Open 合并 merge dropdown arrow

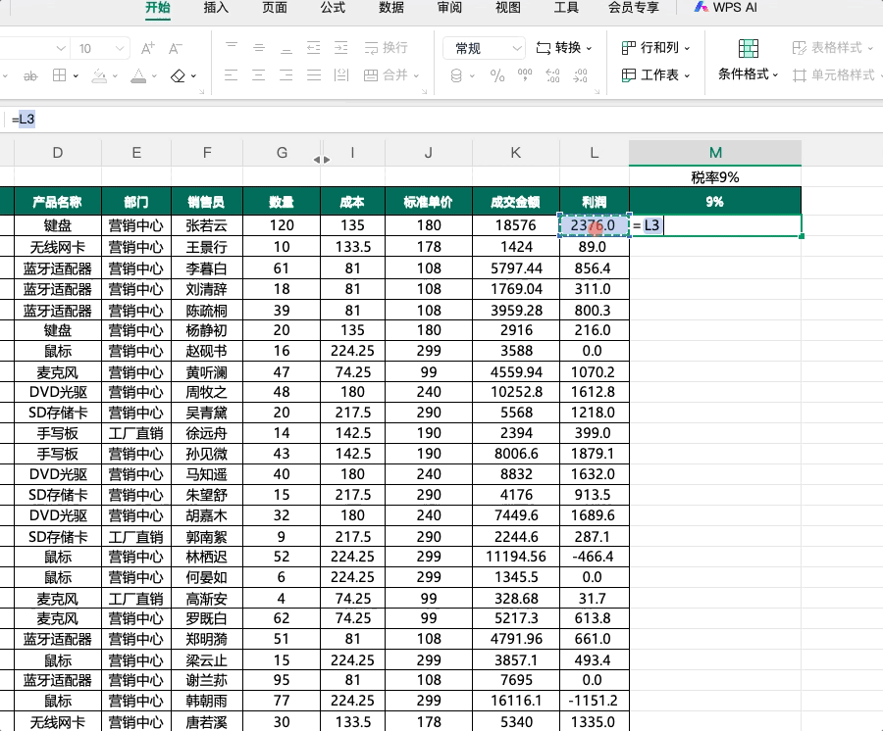tap(416, 75)
